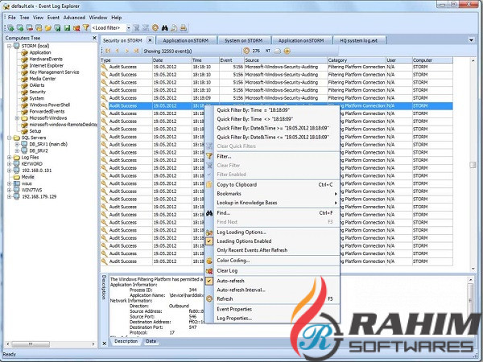483x362 pixels.
Task: Choose Event Properties in context menu
Action: point(273,309)
